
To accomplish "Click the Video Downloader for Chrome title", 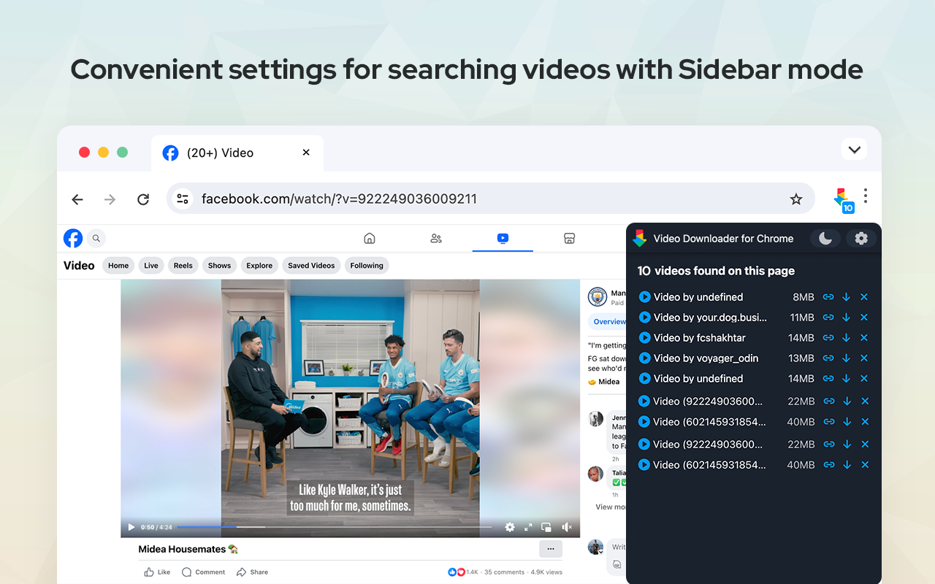I will click(723, 239).
